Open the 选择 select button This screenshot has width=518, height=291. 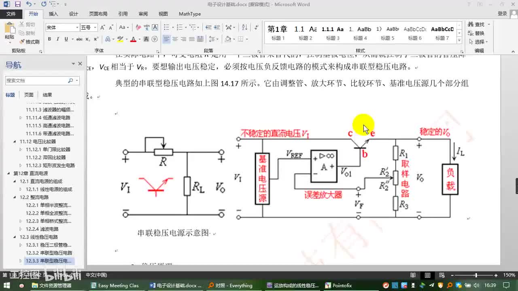(478, 42)
